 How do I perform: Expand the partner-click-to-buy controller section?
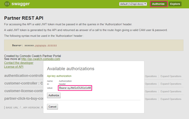24,99
